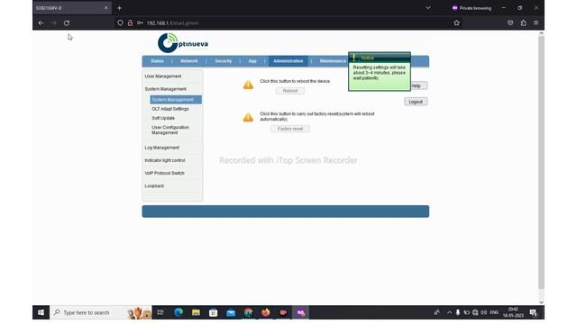Click the Factory reset button
The width and height of the screenshot is (577, 324).
tap(290, 129)
